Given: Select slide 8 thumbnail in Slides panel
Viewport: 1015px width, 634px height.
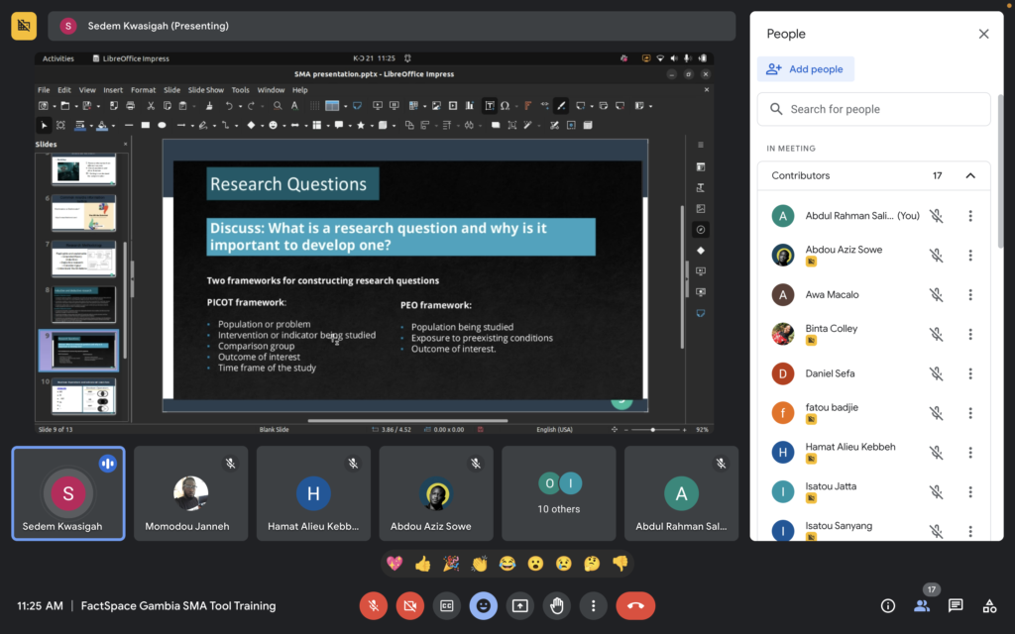Looking at the screenshot, I should pos(83,305).
